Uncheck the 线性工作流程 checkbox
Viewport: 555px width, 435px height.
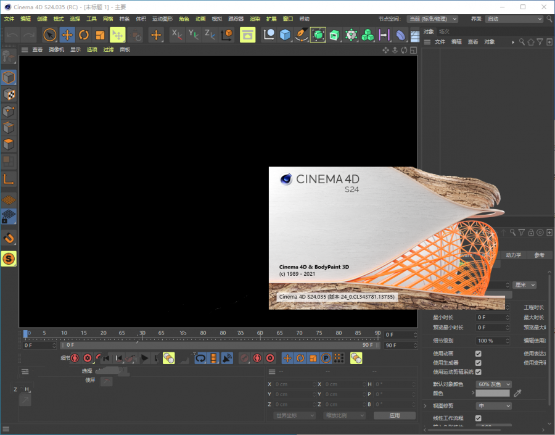[x=478, y=418]
